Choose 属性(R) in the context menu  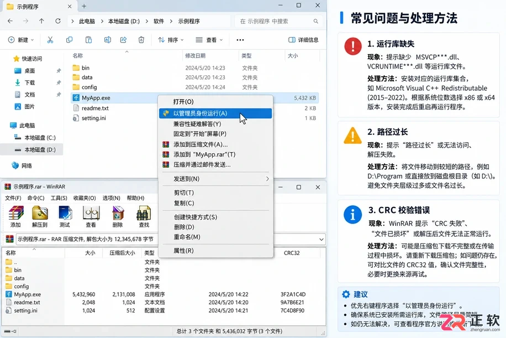coord(215,251)
